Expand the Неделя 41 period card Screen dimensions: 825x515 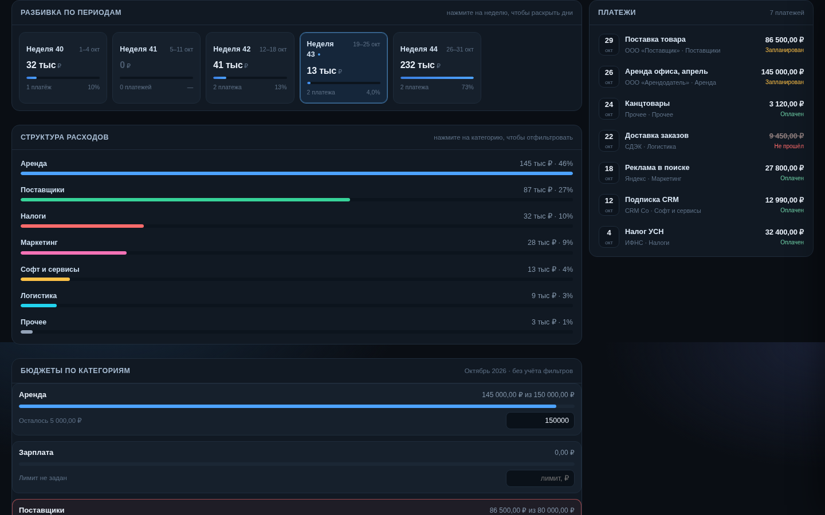156,68
